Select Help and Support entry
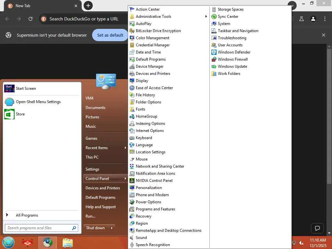 pyautogui.click(x=101, y=207)
